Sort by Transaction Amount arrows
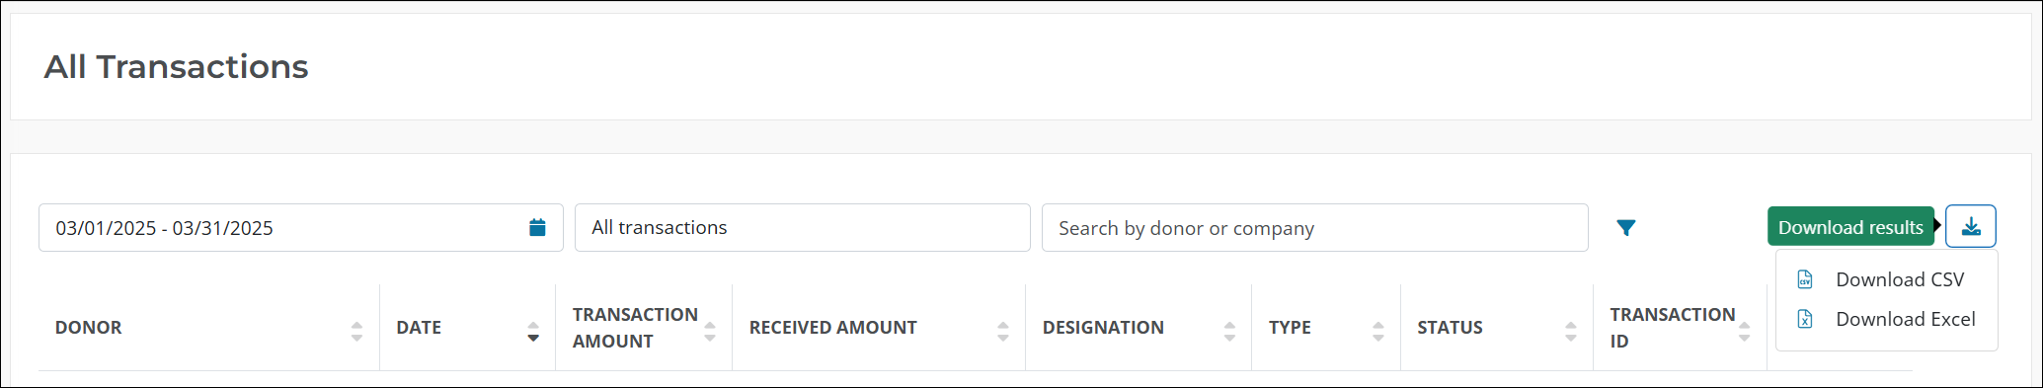 point(710,332)
